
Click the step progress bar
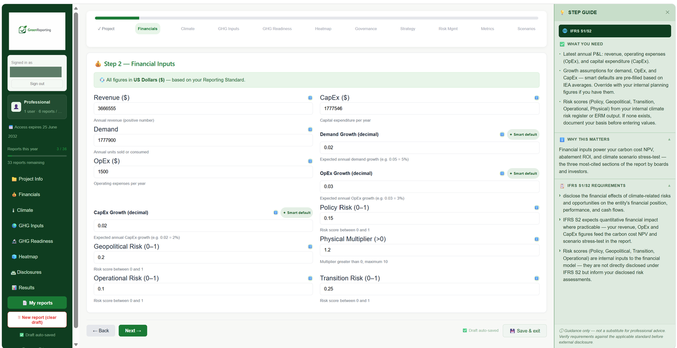pos(316,18)
